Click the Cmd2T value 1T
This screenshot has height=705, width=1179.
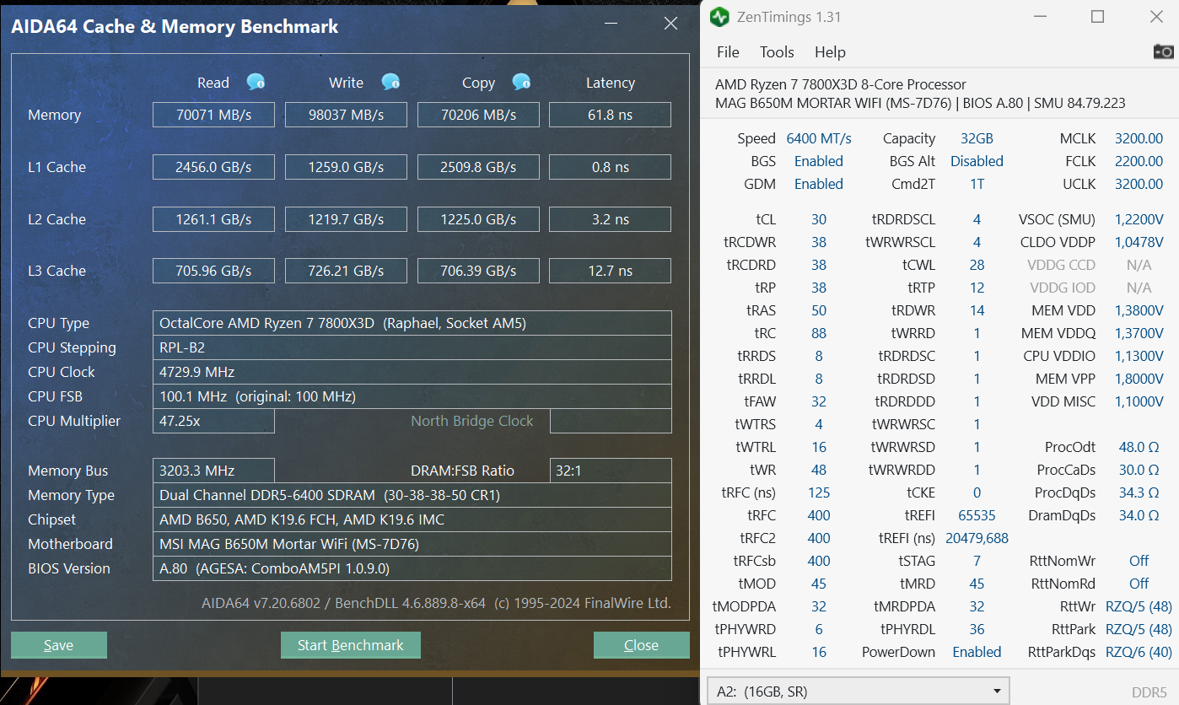977,184
